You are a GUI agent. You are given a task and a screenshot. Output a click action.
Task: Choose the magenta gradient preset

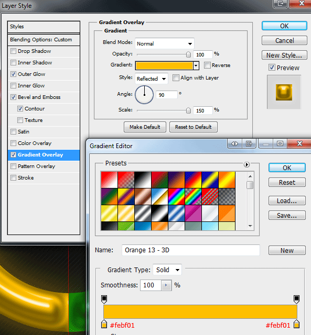point(193,213)
